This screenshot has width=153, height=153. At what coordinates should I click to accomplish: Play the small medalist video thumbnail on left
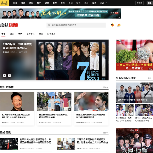[125, 110]
